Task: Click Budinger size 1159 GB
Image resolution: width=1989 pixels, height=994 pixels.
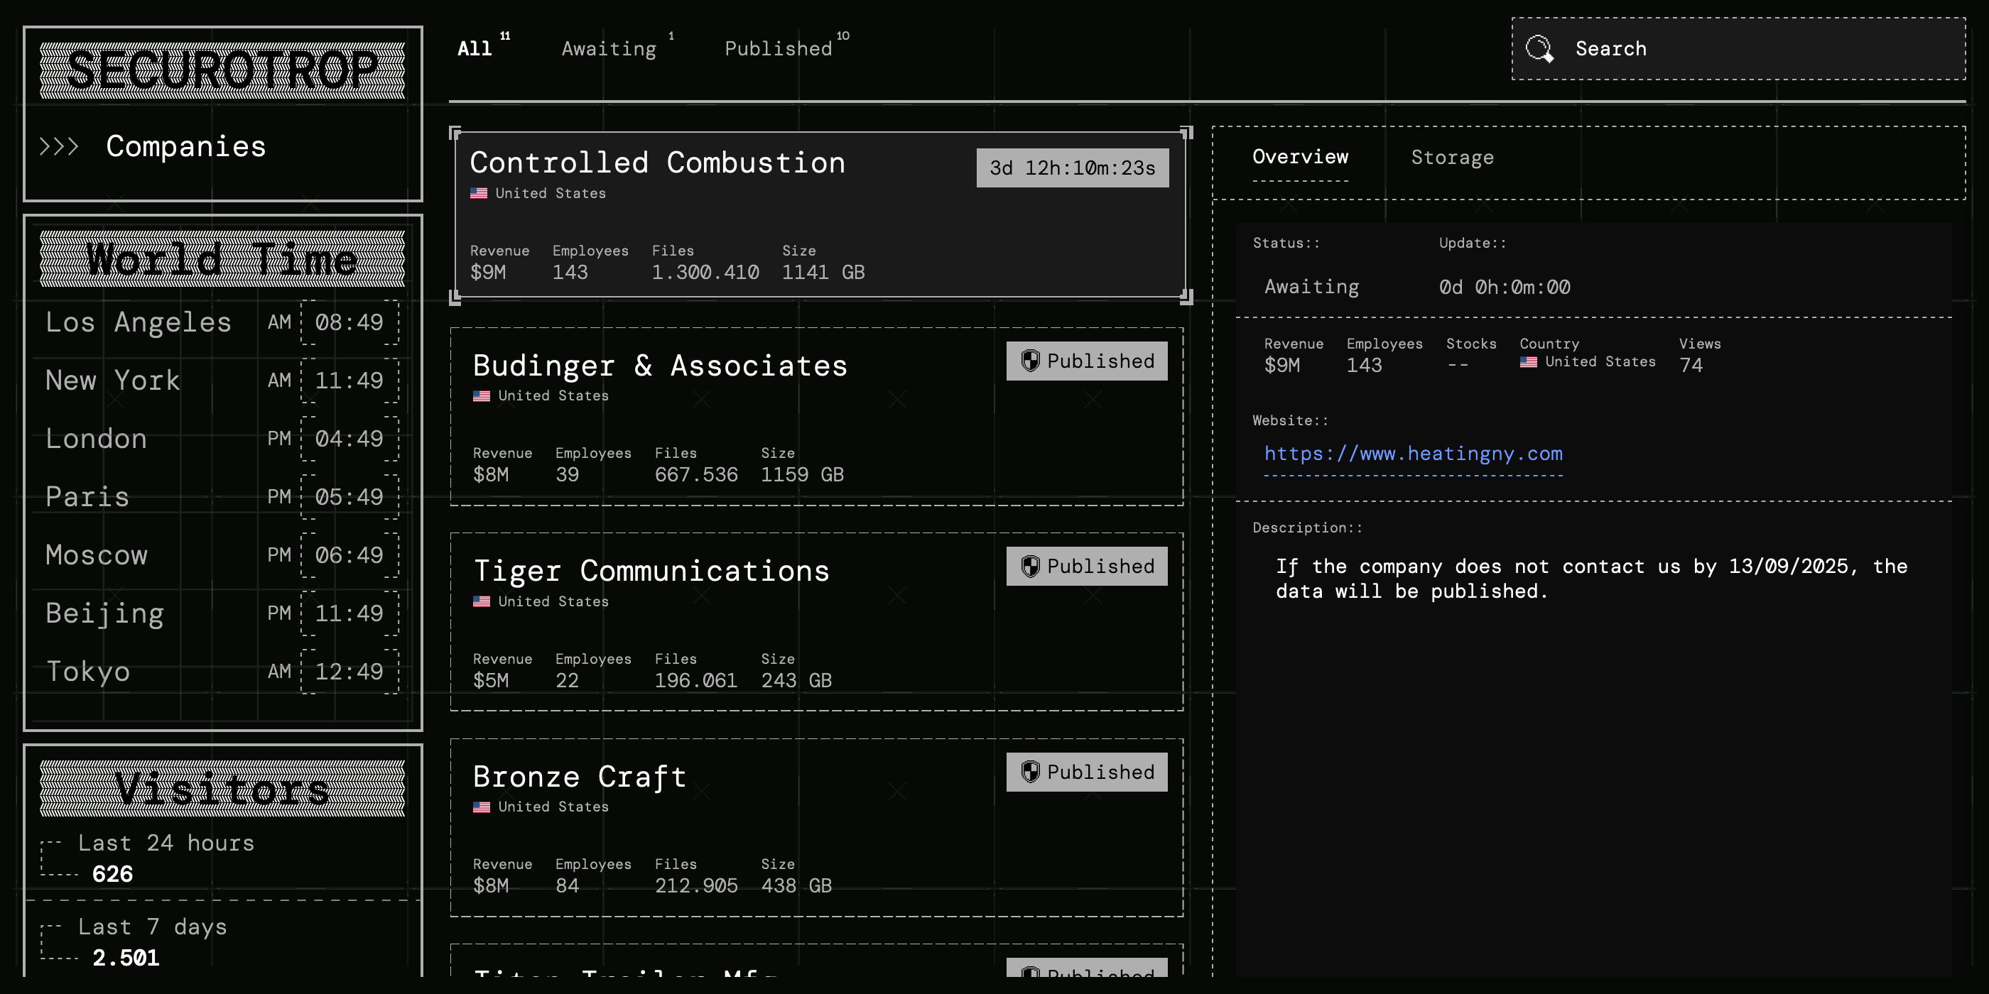Action: point(802,474)
